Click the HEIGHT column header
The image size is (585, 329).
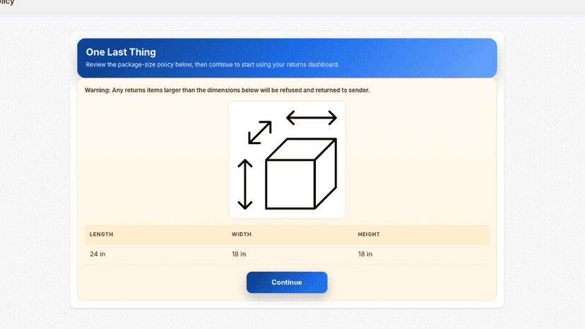369,234
